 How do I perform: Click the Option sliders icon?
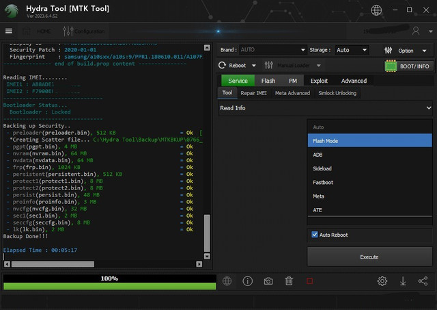[x=388, y=50]
